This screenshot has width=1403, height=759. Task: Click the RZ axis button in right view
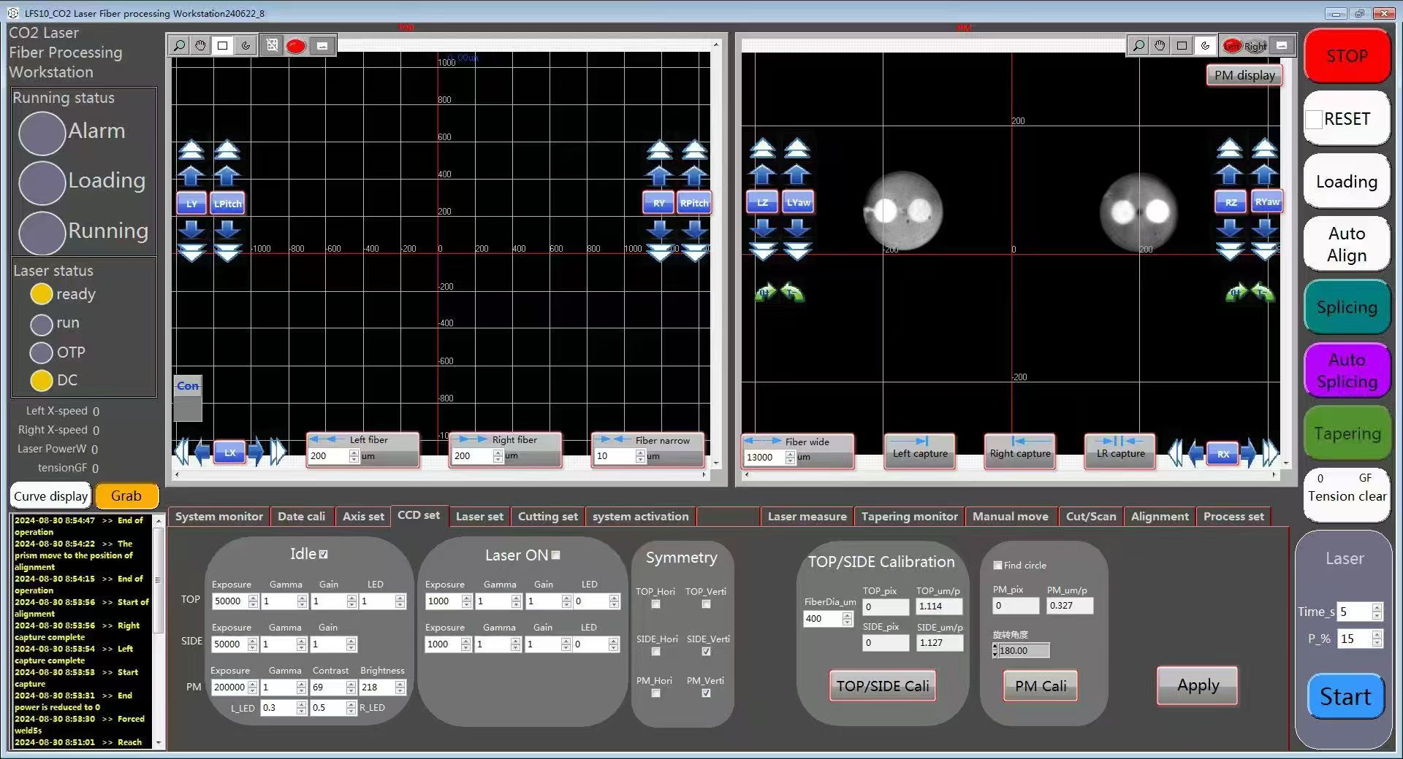pos(1231,202)
